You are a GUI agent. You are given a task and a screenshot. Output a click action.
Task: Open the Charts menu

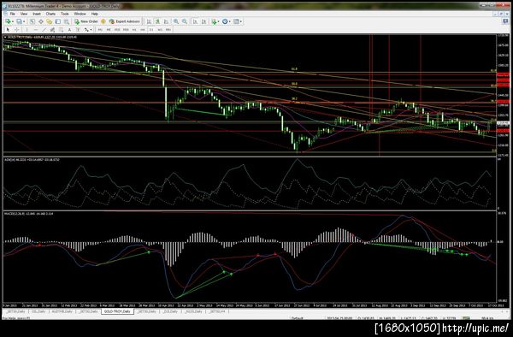point(50,14)
